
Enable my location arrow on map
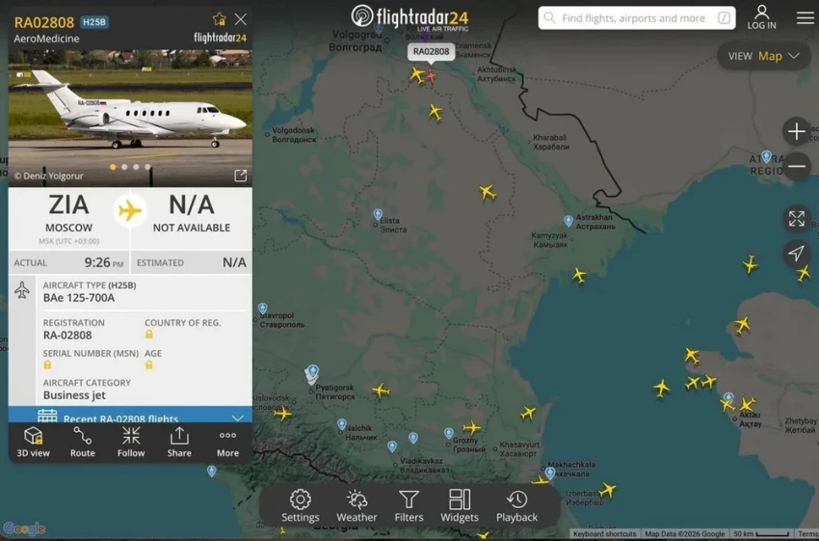(x=796, y=254)
